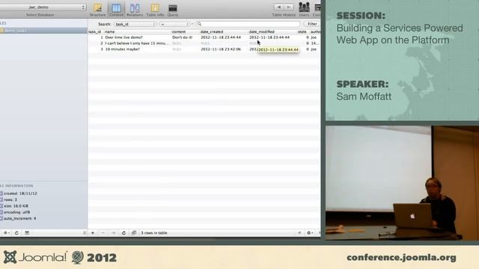Select the '10 minutes maybe?' cell
Image resolution: width=479 pixels, height=269 pixels.
[x=122, y=49]
